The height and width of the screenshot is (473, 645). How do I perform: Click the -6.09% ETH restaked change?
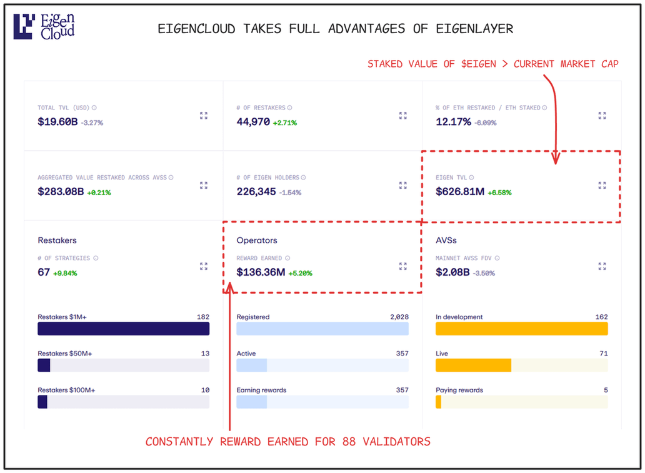(x=486, y=123)
